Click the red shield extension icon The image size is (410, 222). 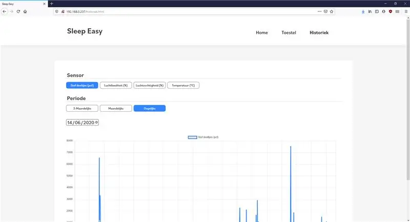(391, 11)
